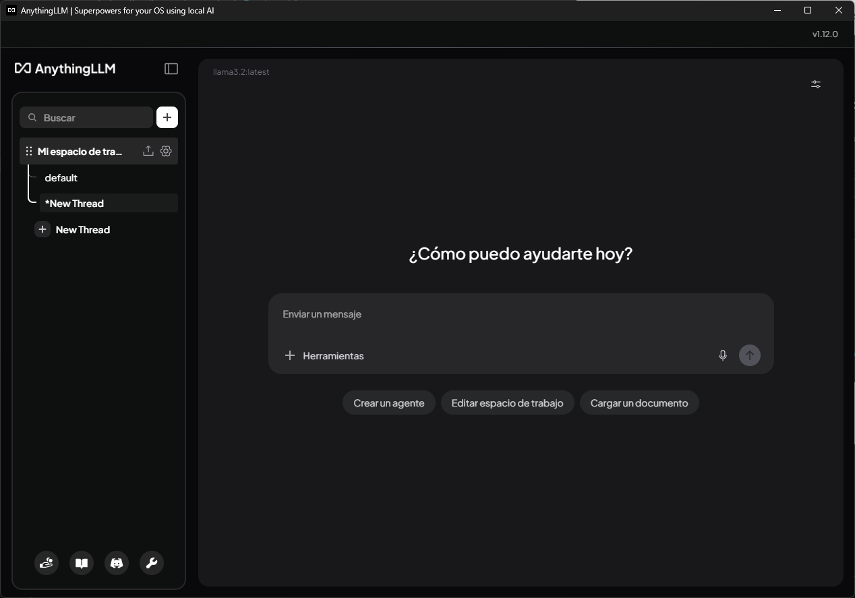The image size is (855, 598).
Task: Click Editar espacio de trabajo
Action: 507,403
